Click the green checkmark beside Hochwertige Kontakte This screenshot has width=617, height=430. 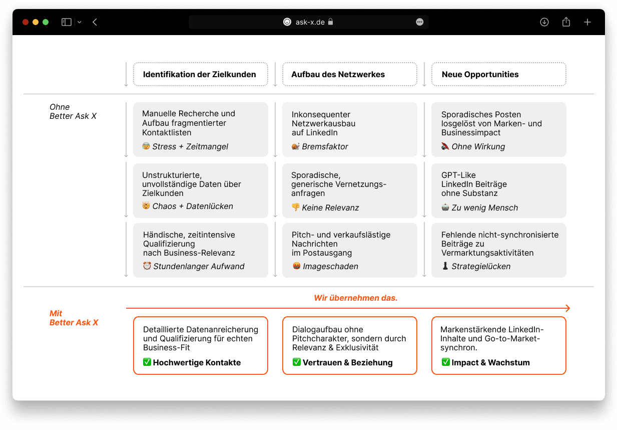147,362
